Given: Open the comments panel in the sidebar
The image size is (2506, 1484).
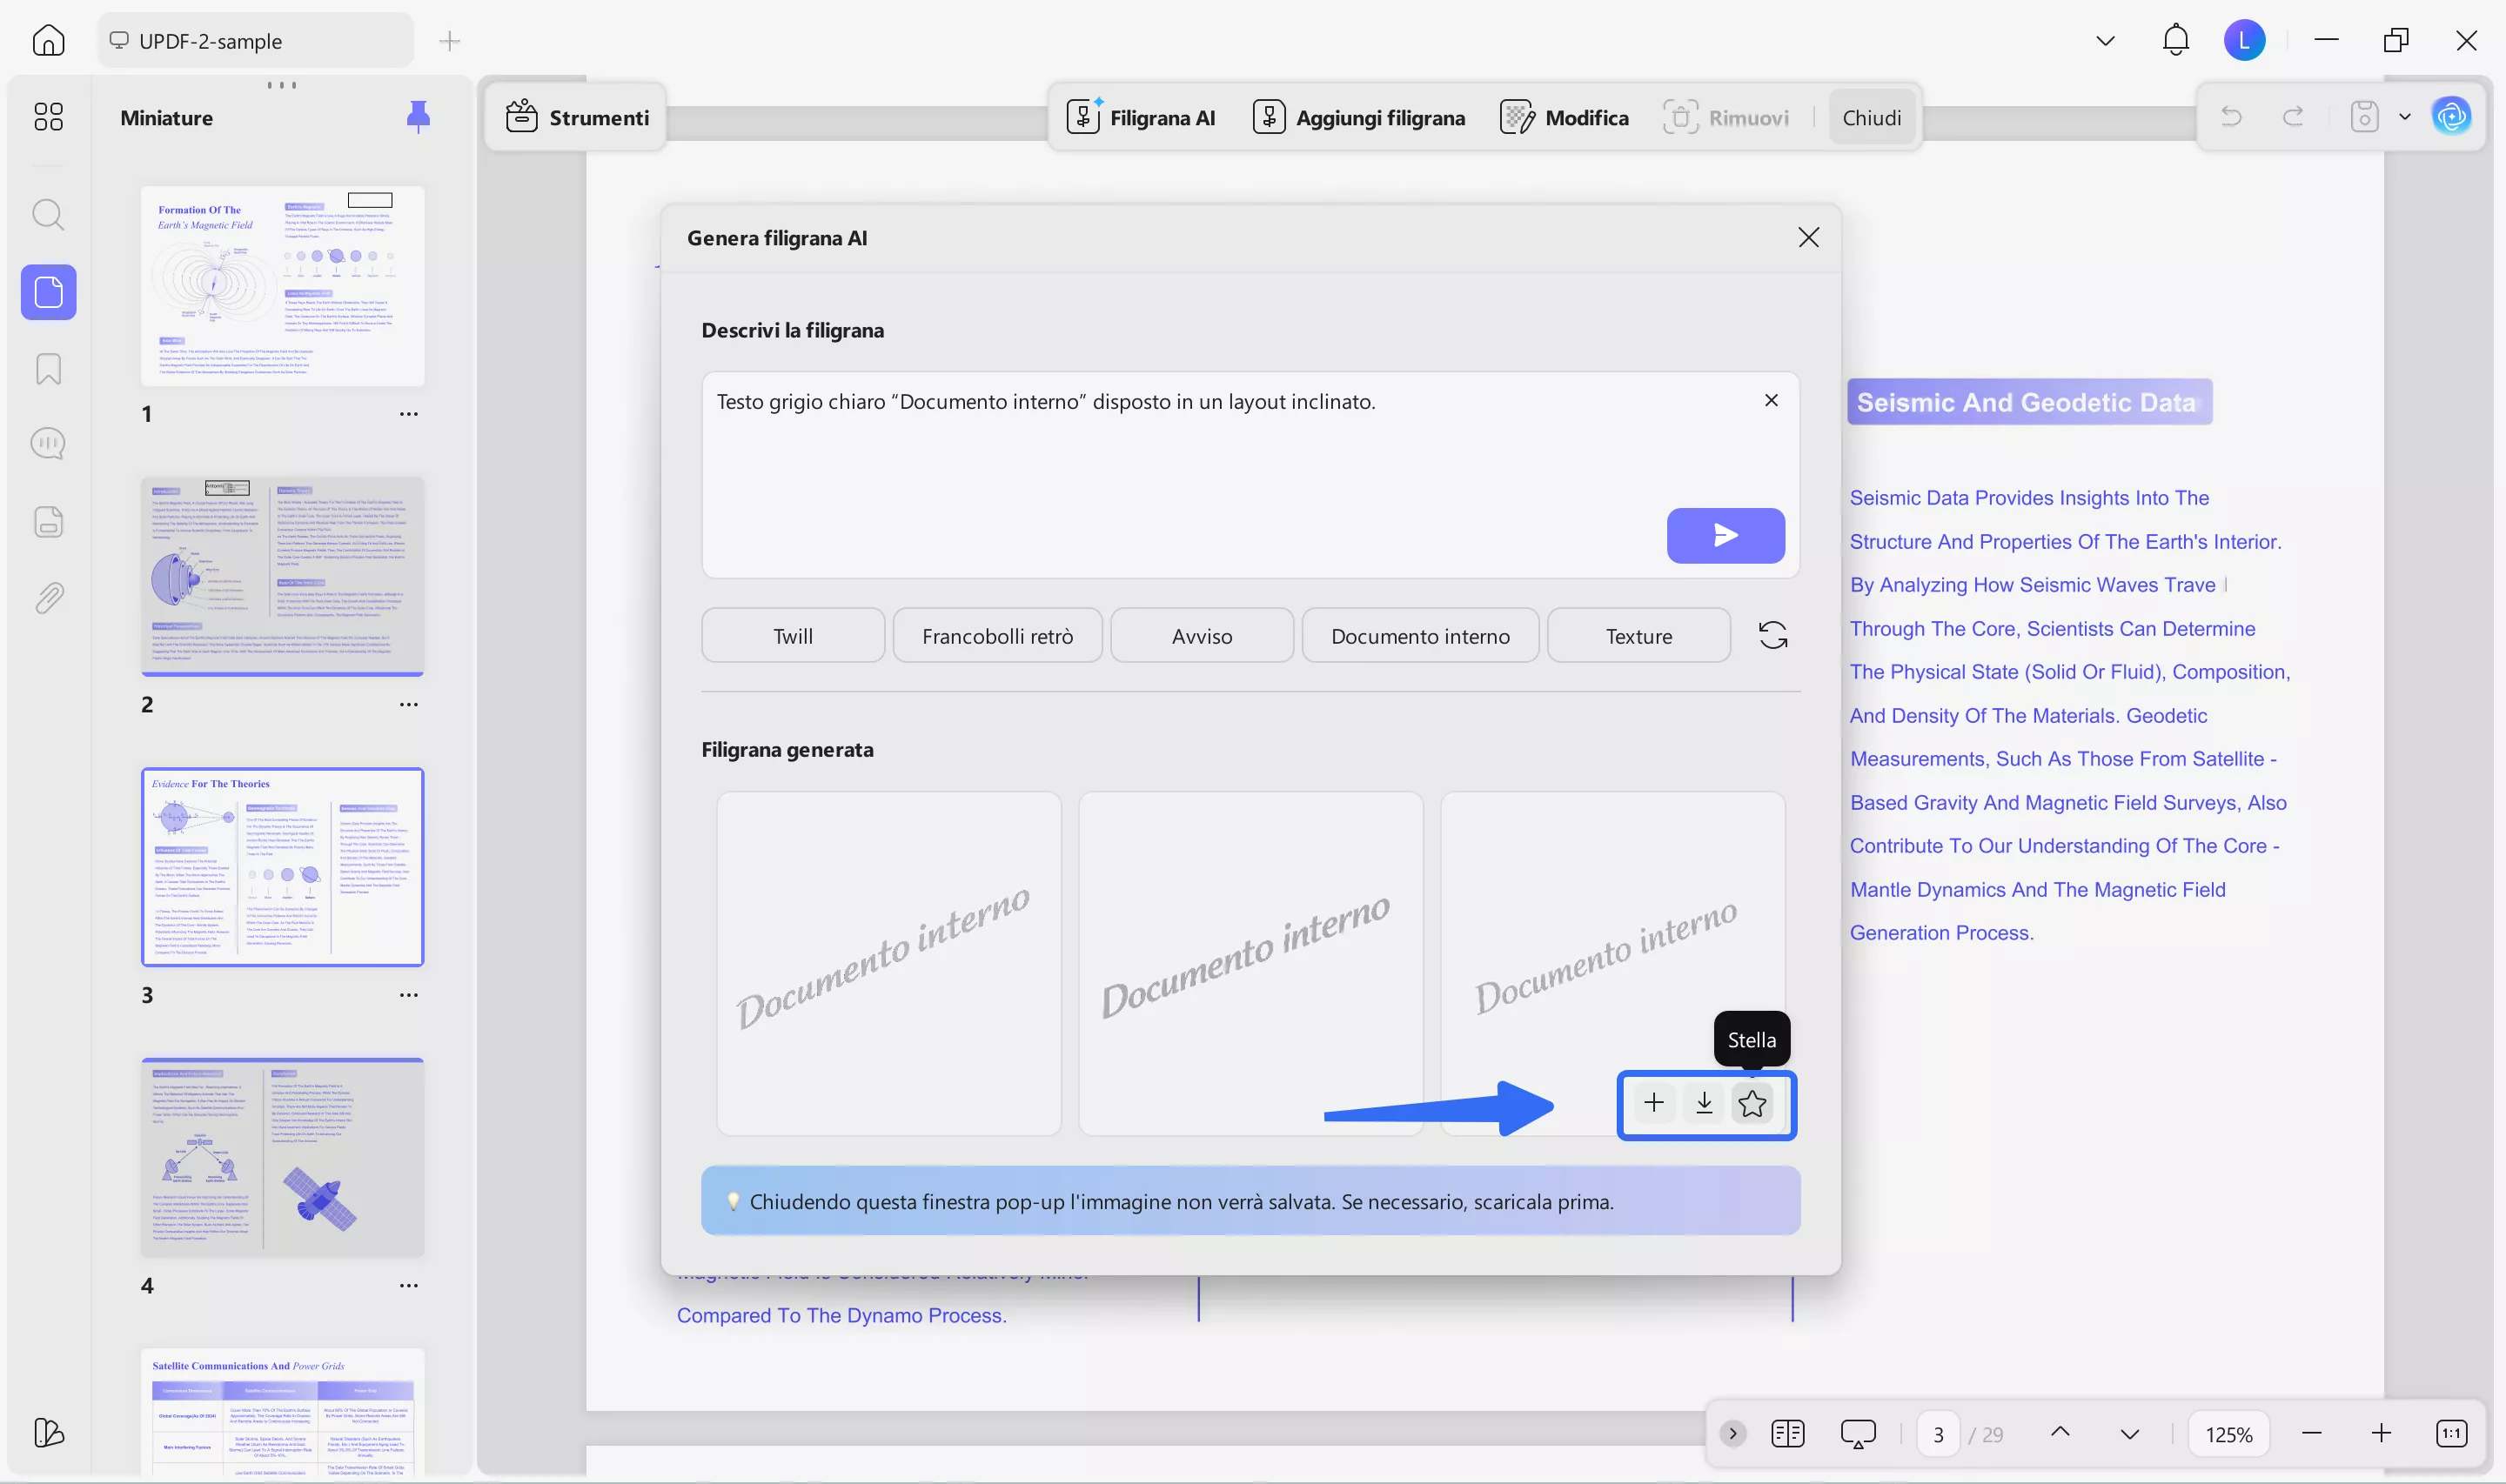Looking at the screenshot, I should point(48,443).
